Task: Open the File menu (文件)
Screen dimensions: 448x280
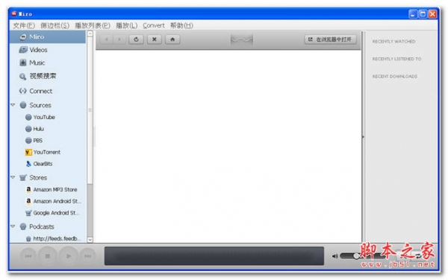Action: 24,25
